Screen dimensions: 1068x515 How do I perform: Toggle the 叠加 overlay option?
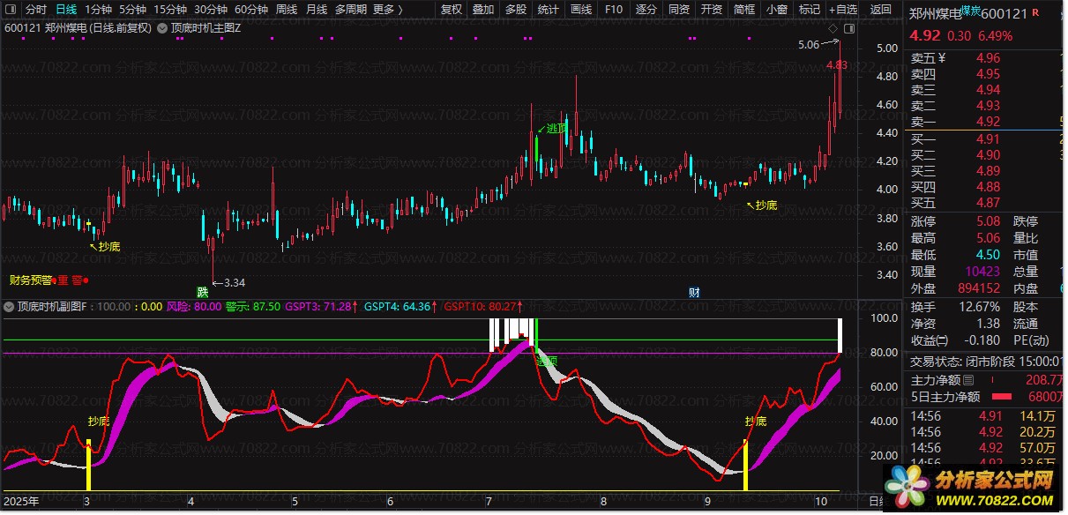pos(483,10)
